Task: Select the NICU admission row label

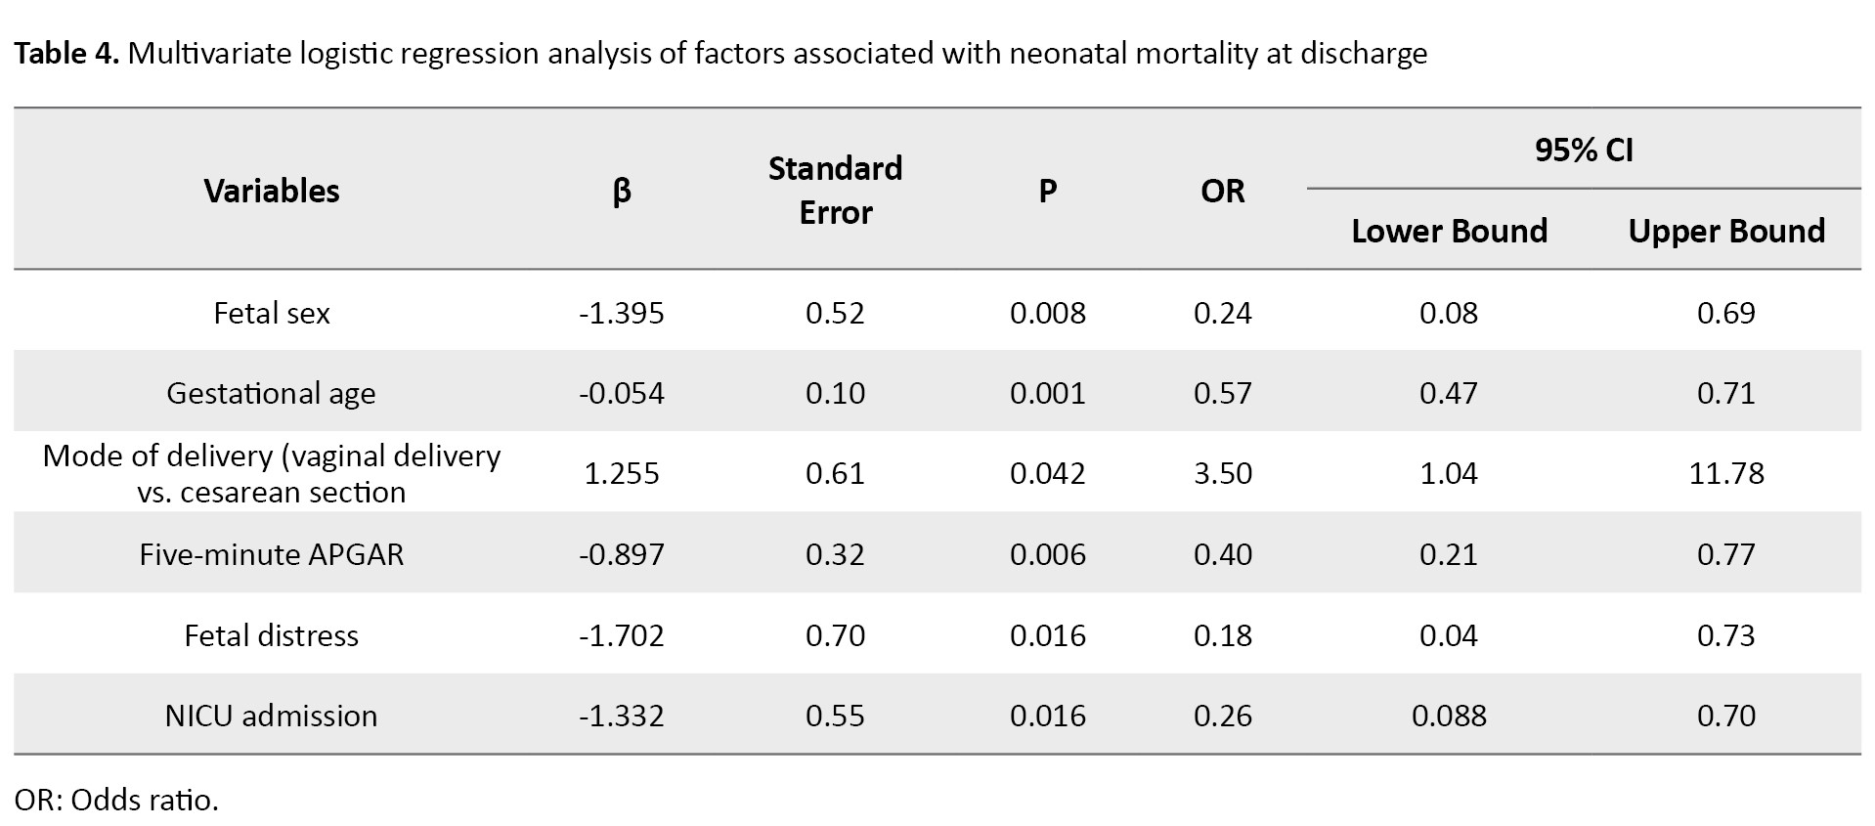Action: tap(271, 716)
